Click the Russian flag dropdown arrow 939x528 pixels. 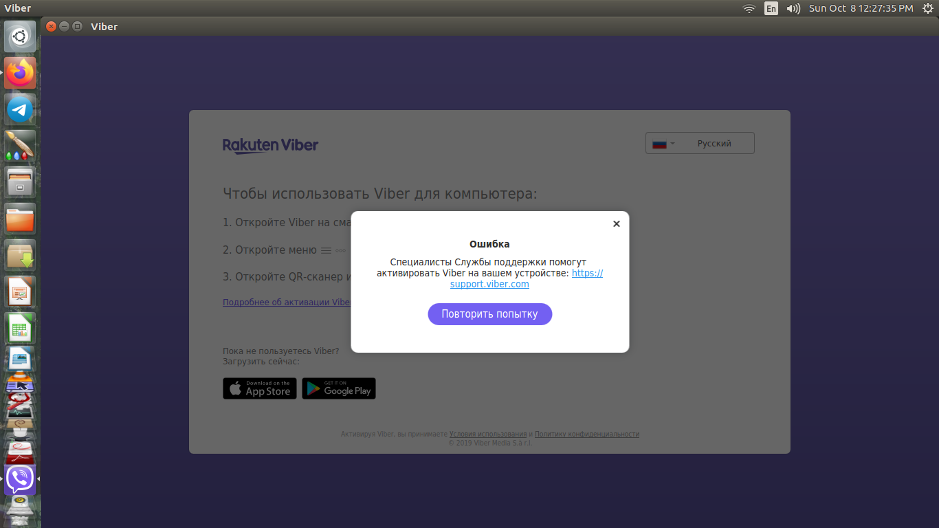673,144
